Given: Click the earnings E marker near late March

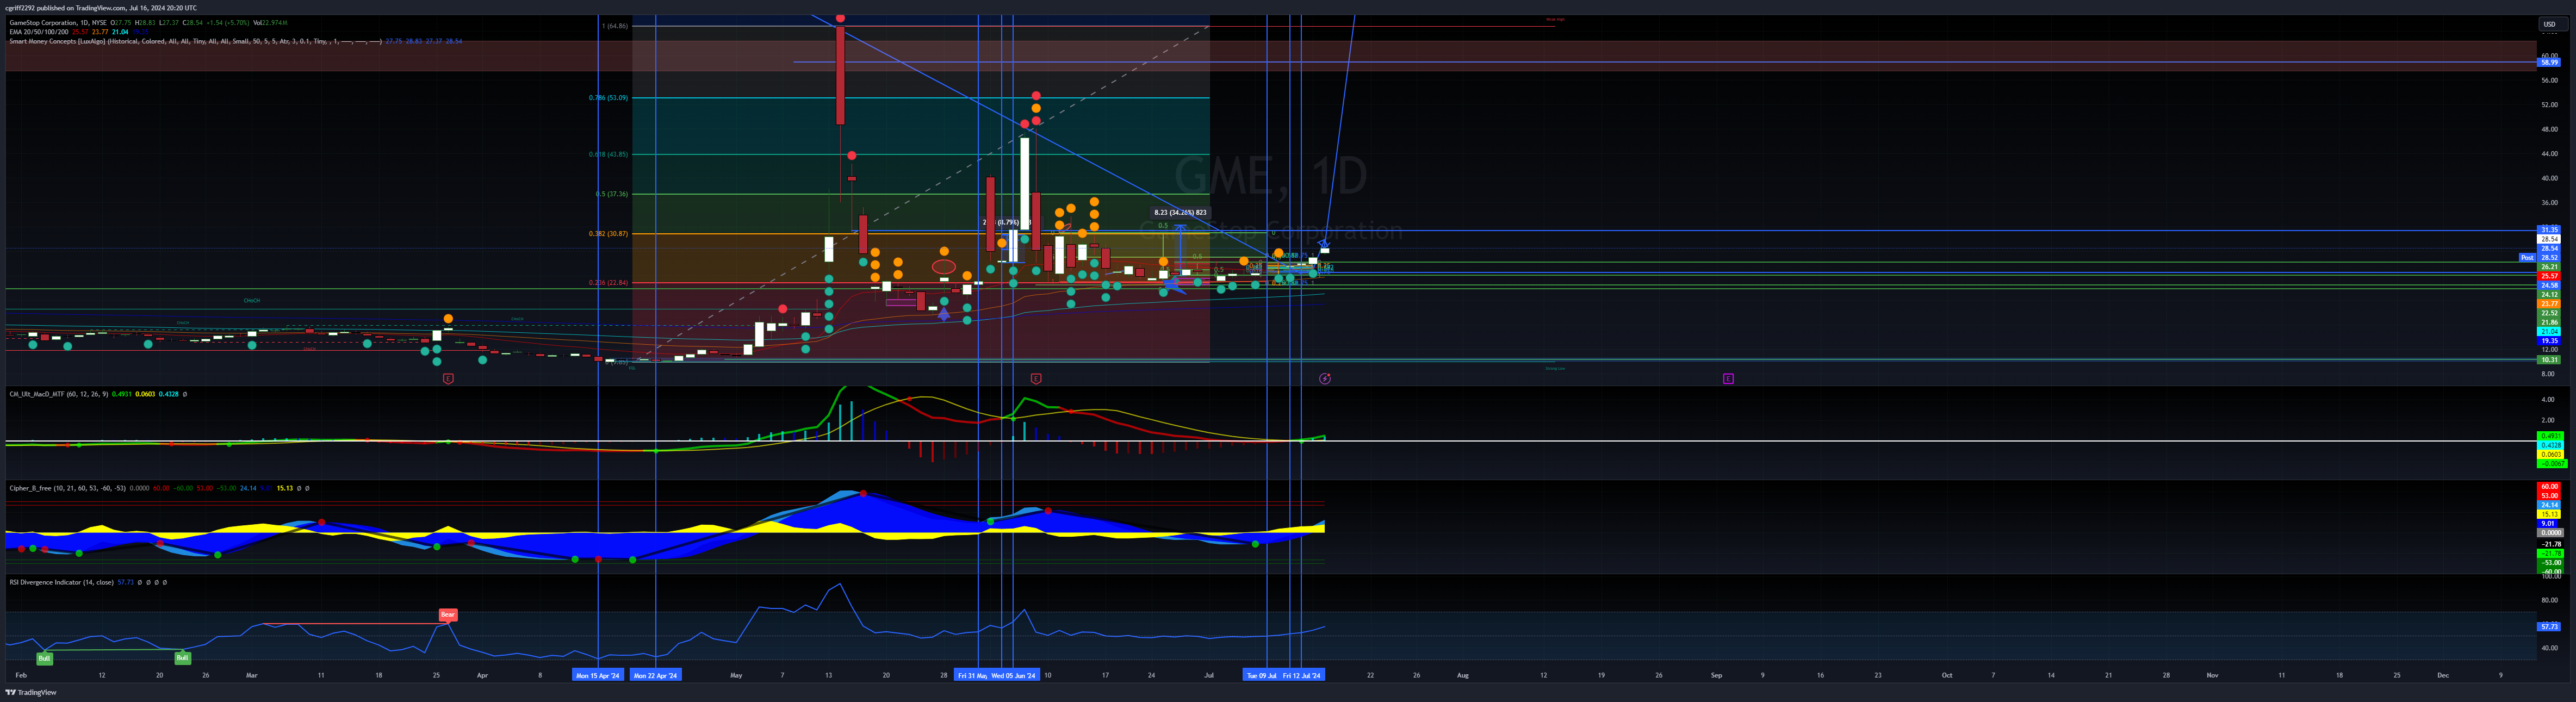Looking at the screenshot, I should click(448, 379).
